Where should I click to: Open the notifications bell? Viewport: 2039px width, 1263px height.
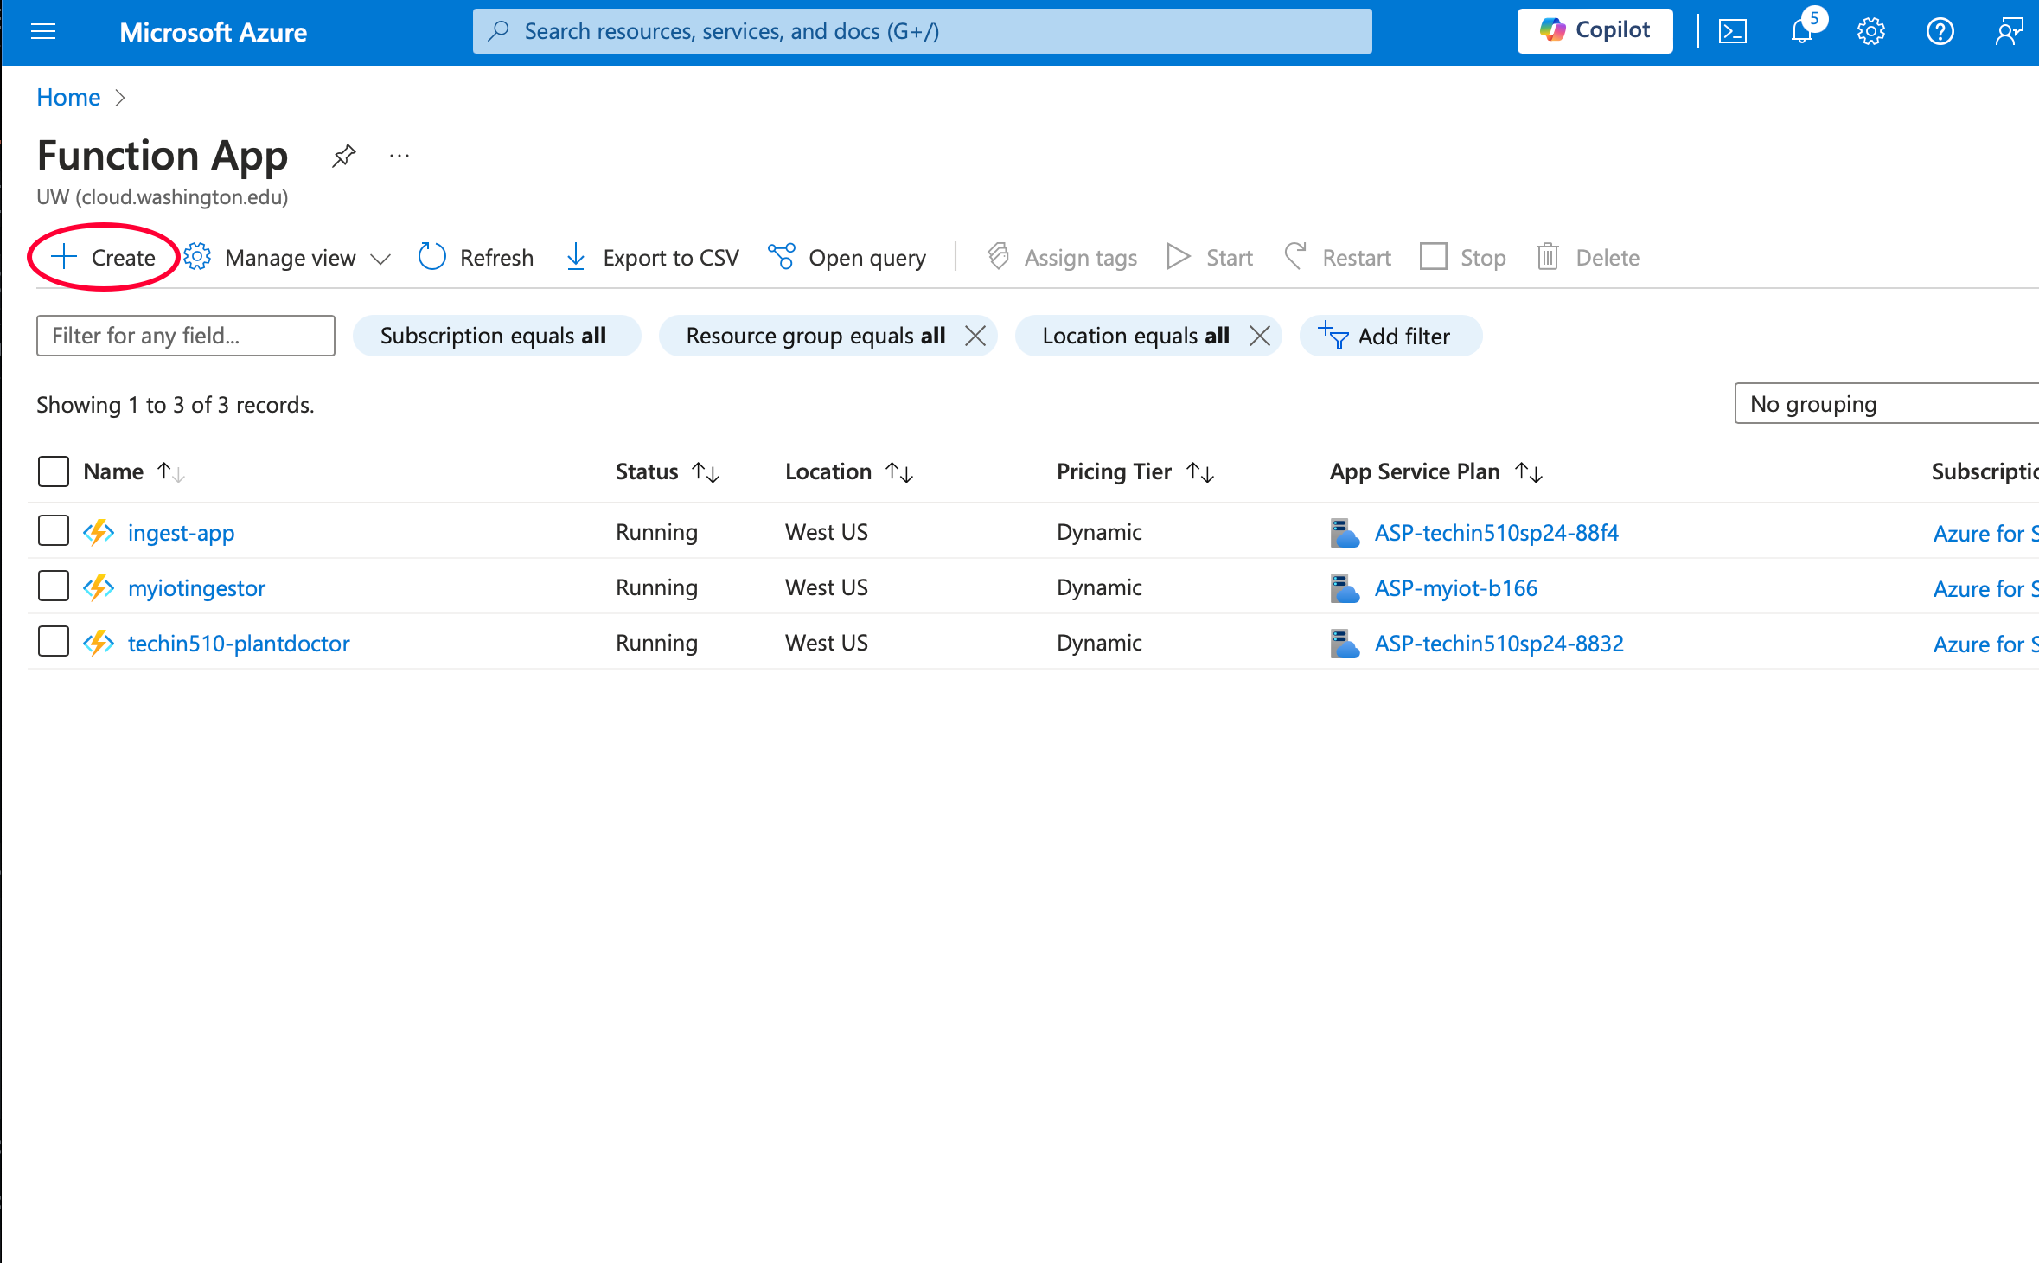1802,32
